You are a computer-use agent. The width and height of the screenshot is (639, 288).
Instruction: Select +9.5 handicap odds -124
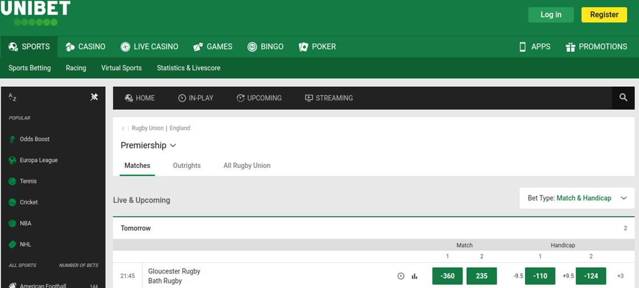point(591,276)
